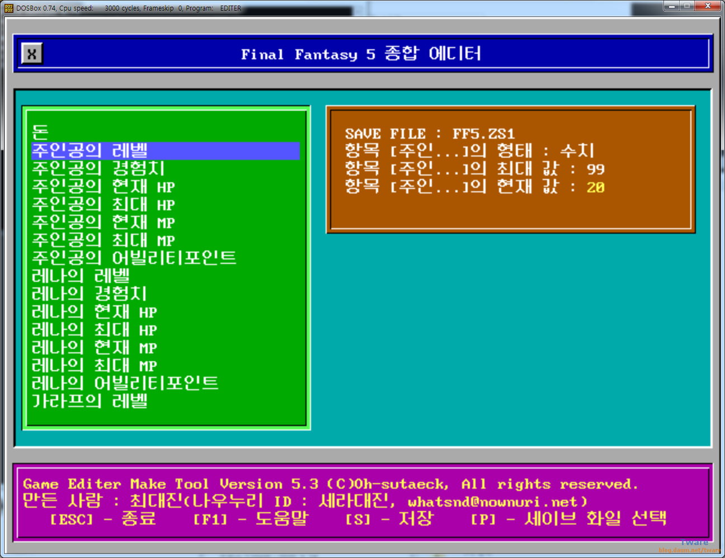Click the DOSBox icon in window title bar
This screenshot has height=558, width=725.
click(8, 8)
